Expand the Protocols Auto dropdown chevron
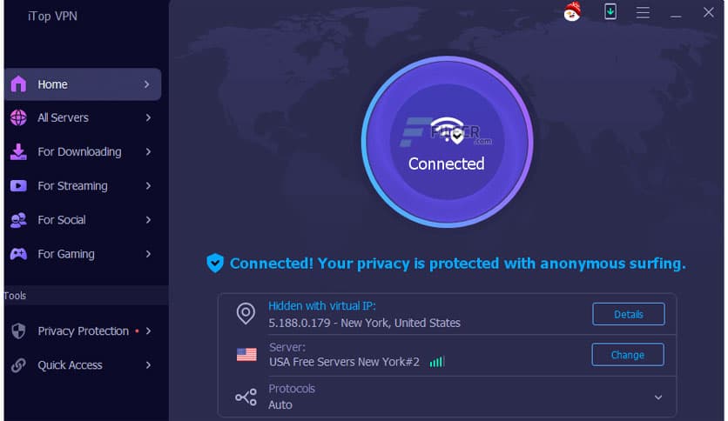This screenshot has height=421, width=728. point(658,398)
